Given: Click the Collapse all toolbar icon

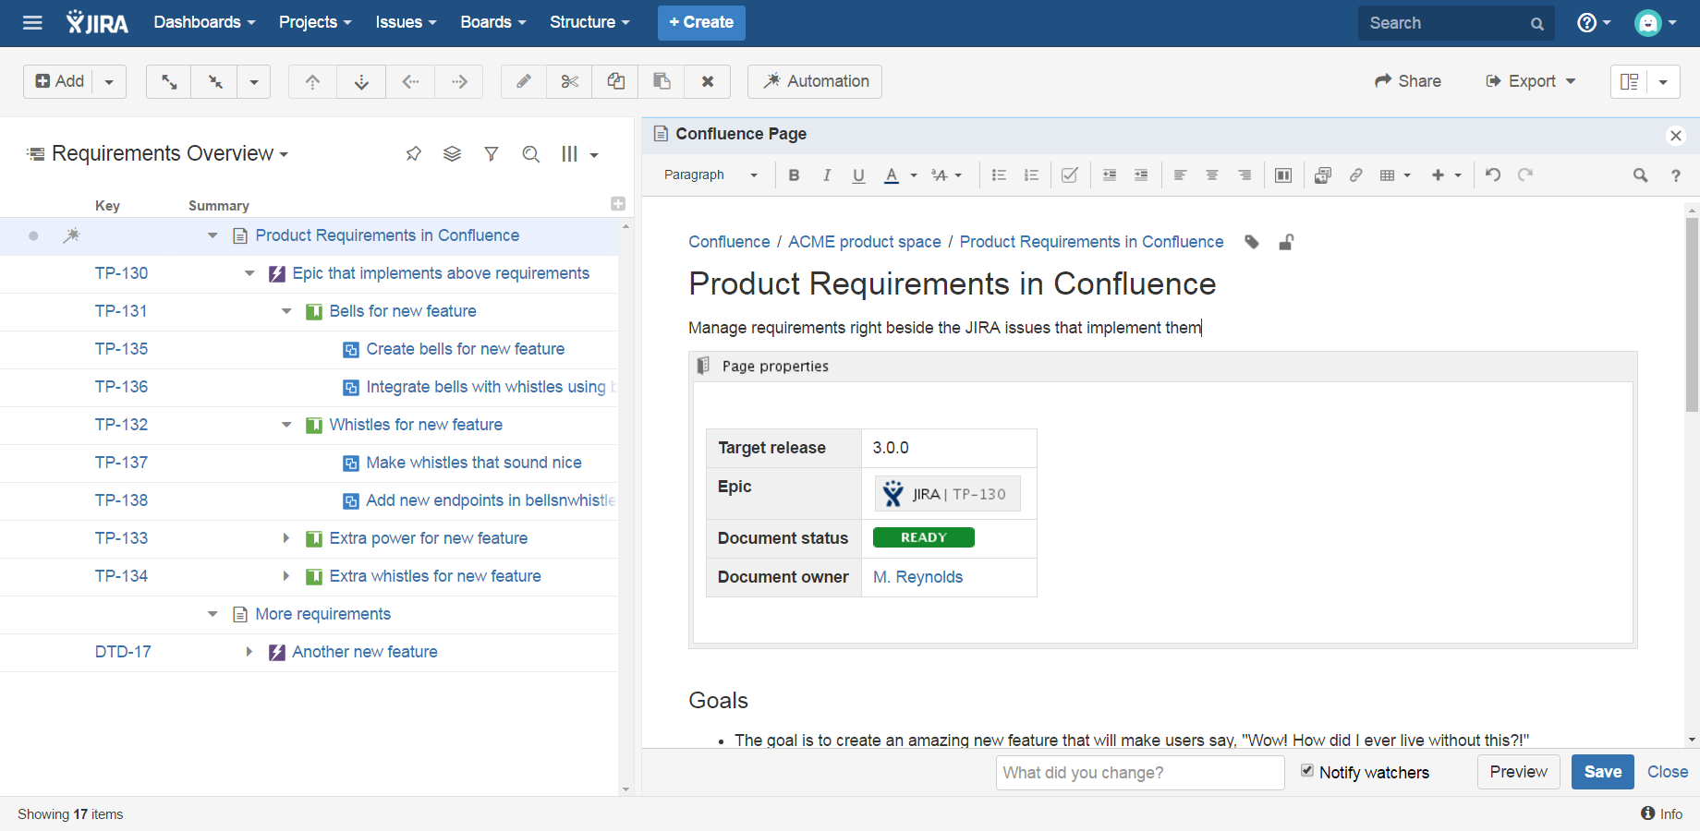Looking at the screenshot, I should pyautogui.click(x=214, y=81).
